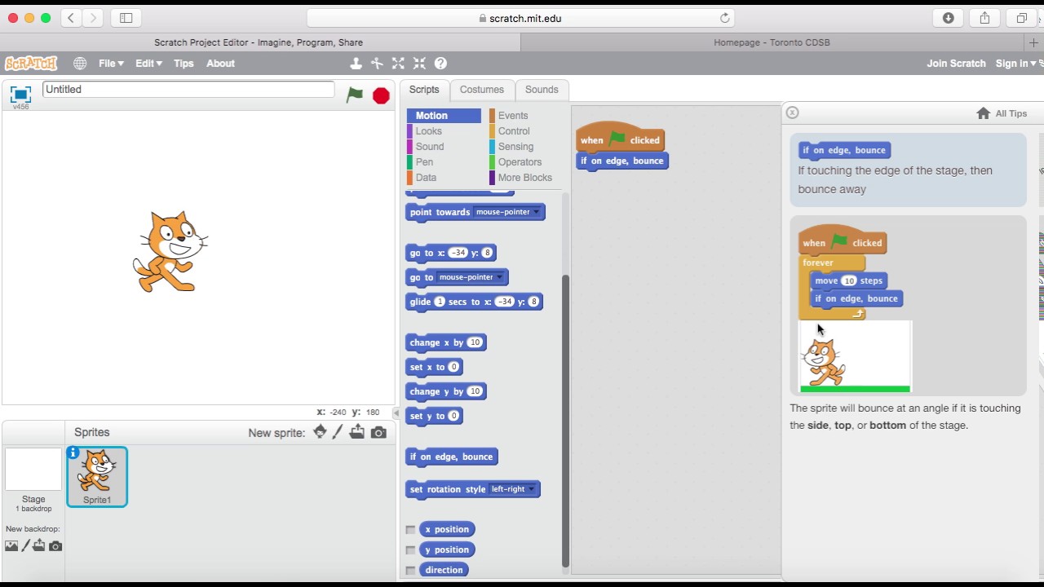Take new backdrop photo from camera
Screen dimensions: 1044x587
tap(55, 545)
